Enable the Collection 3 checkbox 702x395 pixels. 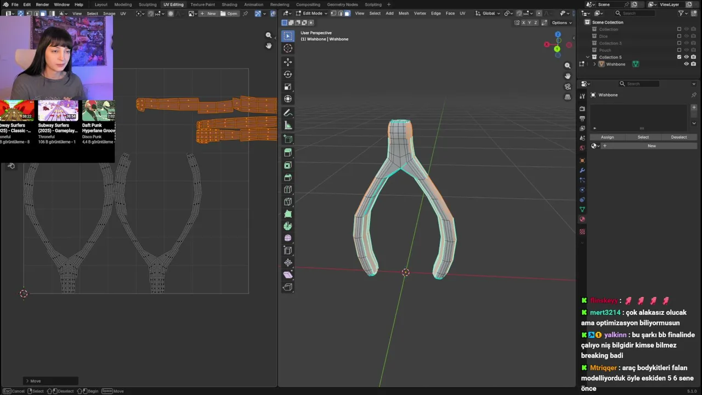[x=679, y=43]
